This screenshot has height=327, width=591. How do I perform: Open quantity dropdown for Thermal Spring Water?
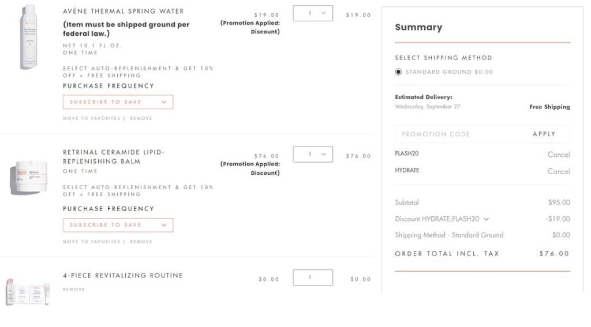click(313, 13)
